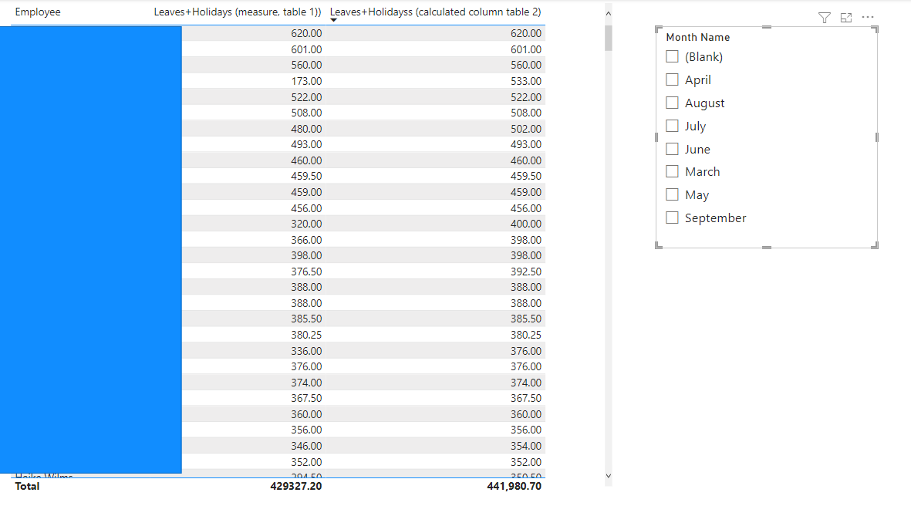The height and width of the screenshot is (506, 911).
Task: Click the table's scroll up arrow
Action: tap(609, 13)
